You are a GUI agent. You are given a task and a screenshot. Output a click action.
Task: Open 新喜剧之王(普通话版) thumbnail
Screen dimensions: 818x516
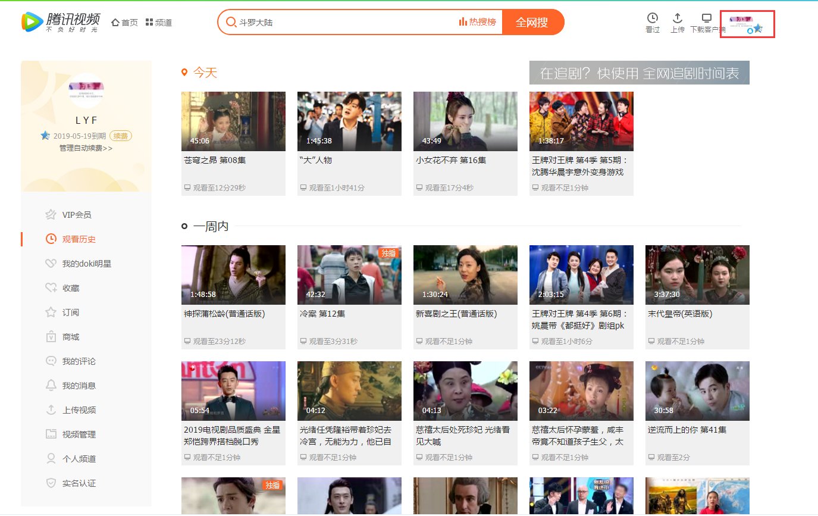(465, 275)
